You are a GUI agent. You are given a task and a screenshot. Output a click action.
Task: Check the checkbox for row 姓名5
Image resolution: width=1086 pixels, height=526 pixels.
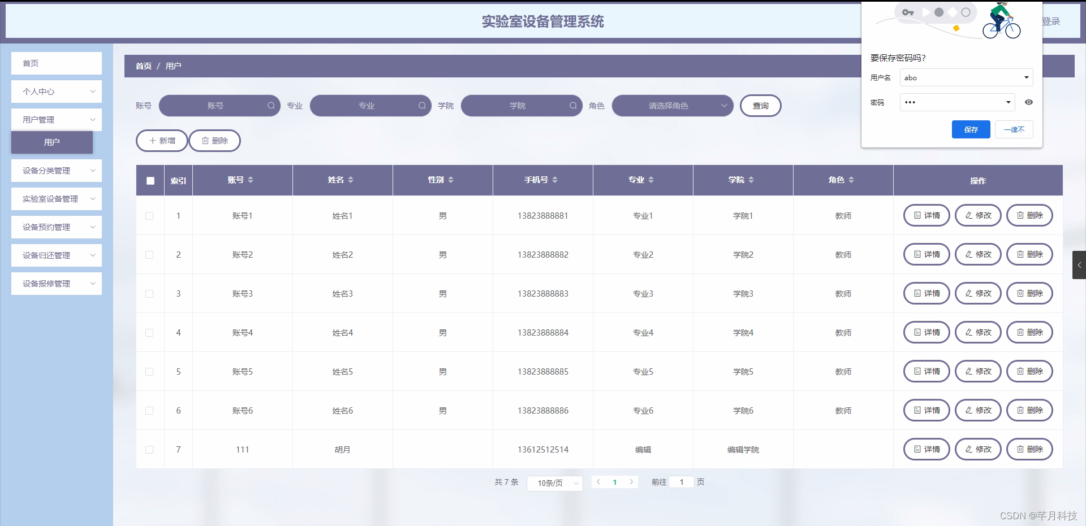[149, 372]
